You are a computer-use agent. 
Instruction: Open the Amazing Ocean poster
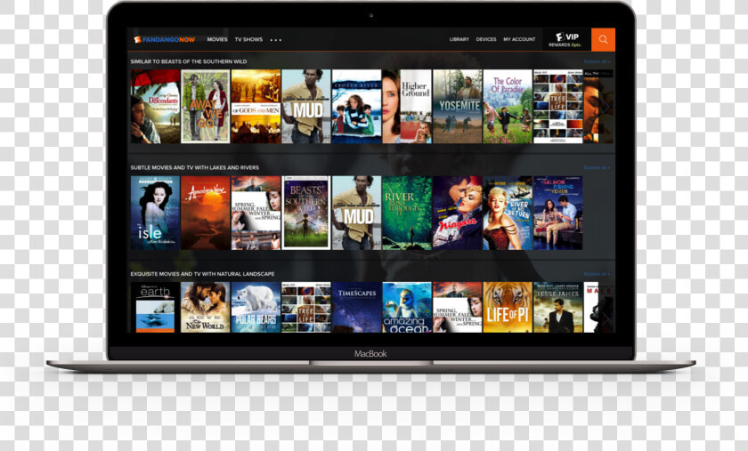[x=406, y=307]
